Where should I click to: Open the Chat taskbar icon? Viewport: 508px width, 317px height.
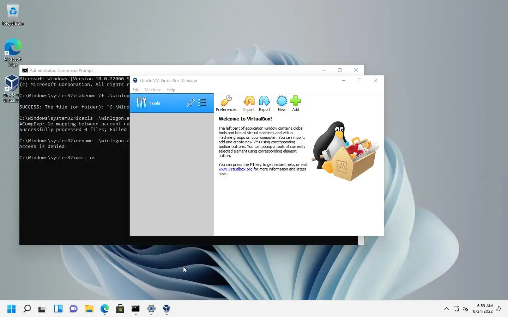[73, 309]
